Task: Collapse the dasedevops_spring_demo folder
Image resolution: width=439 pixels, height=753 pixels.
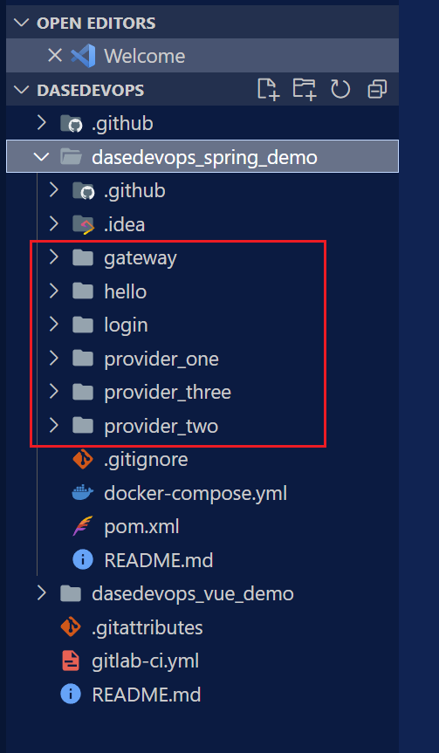Action: coord(42,156)
